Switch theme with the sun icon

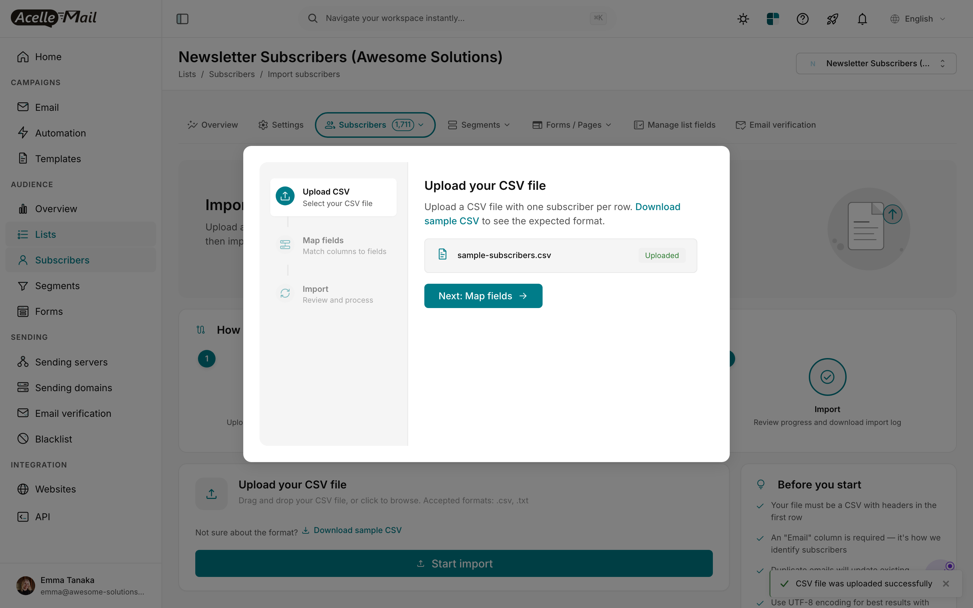pos(743,19)
